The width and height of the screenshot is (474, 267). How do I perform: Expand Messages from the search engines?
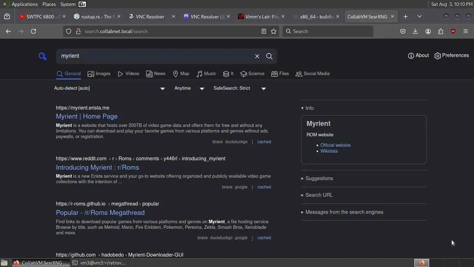(342, 212)
